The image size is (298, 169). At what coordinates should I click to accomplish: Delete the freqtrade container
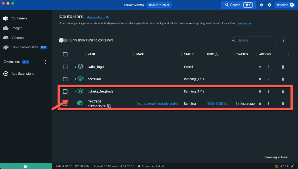(283, 104)
